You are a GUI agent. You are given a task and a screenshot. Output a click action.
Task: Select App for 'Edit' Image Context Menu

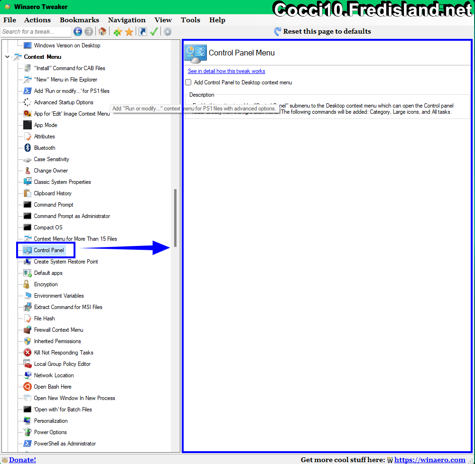[72, 114]
